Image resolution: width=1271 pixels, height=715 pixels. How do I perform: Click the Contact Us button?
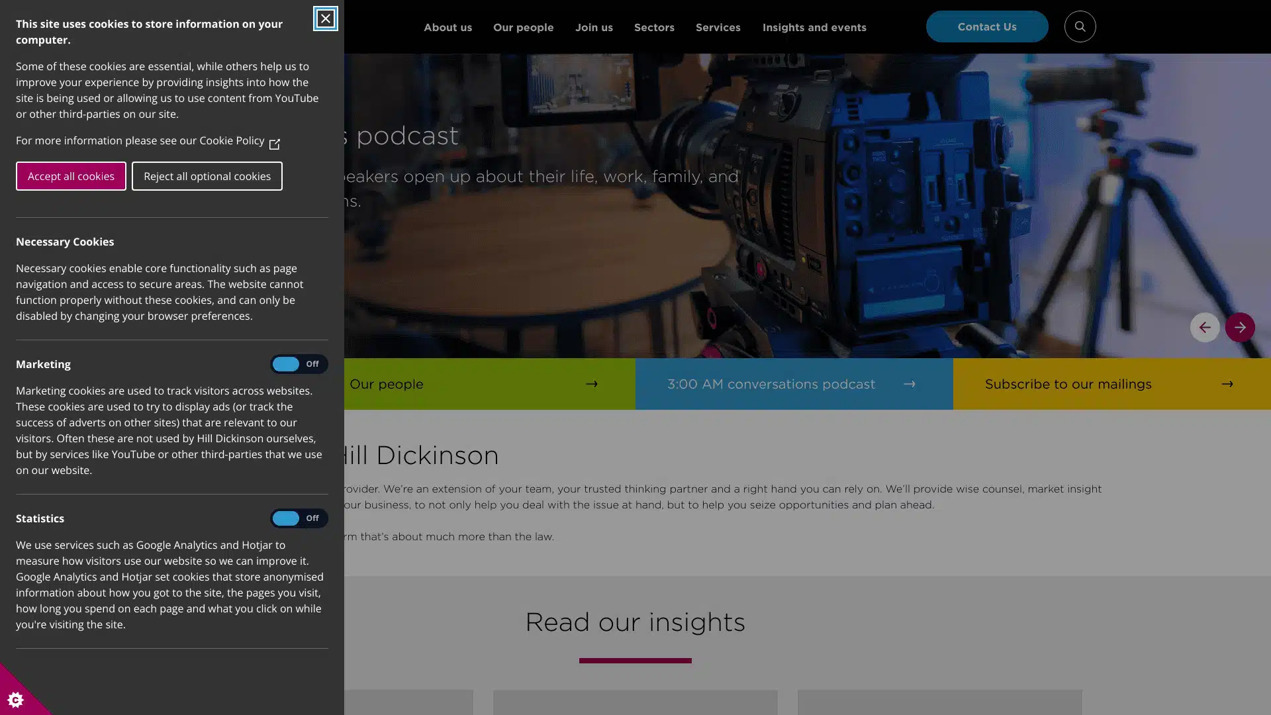tap(986, 26)
